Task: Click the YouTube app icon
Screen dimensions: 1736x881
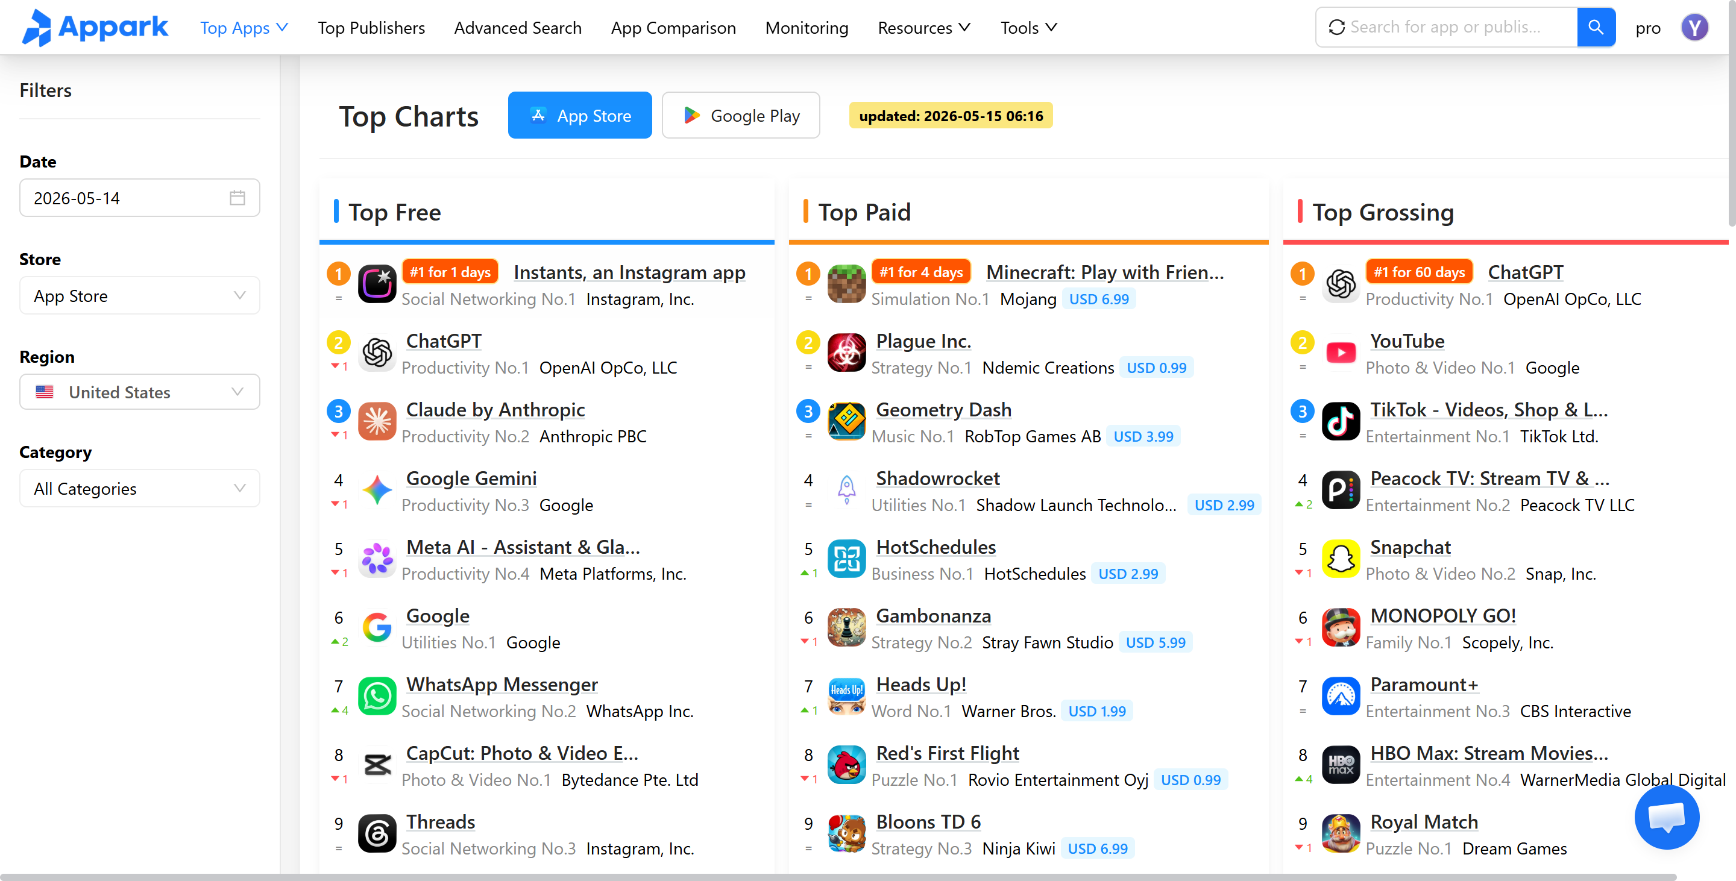Action: coord(1341,353)
